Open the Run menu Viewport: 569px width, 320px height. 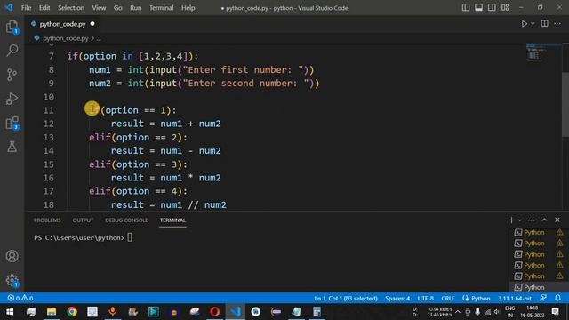136,8
